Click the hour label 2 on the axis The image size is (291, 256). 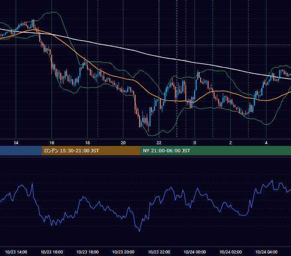pos(231,143)
